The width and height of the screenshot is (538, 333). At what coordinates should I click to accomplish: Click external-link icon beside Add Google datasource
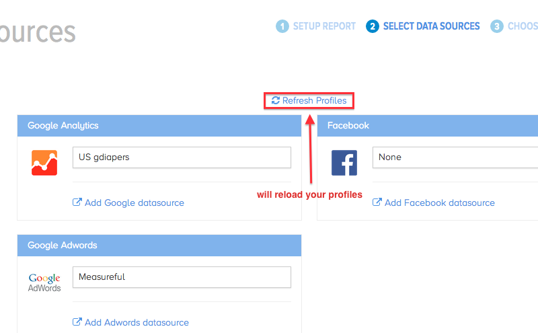[x=77, y=202]
